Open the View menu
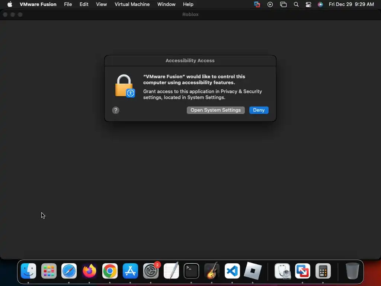381x286 pixels. [x=101, y=4]
